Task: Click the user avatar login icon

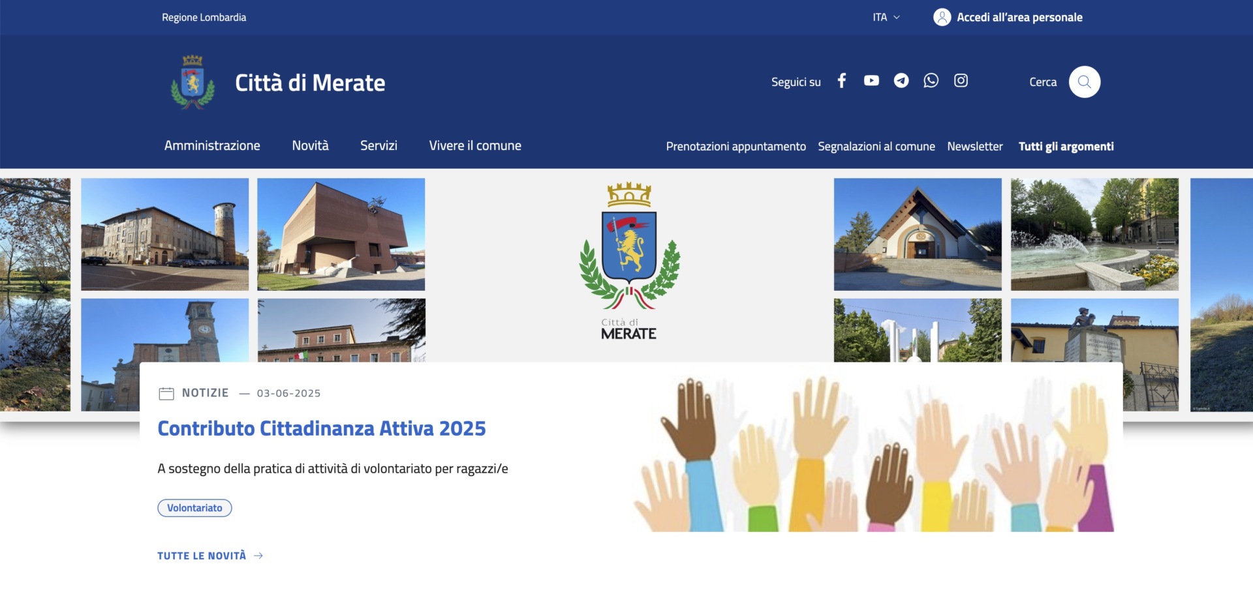Action: [942, 18]
